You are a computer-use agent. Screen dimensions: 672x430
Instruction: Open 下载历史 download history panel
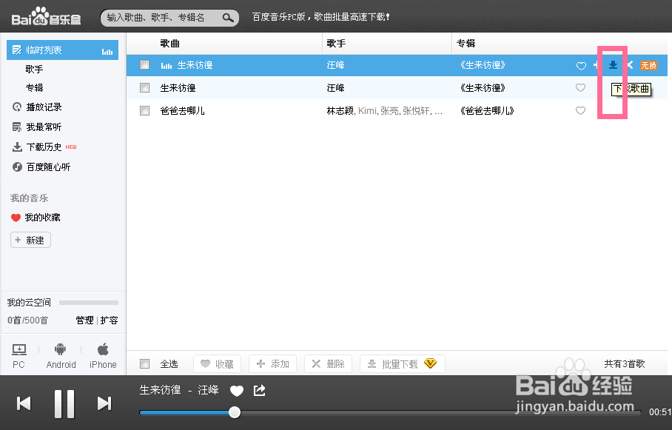[x=42, y=147]
